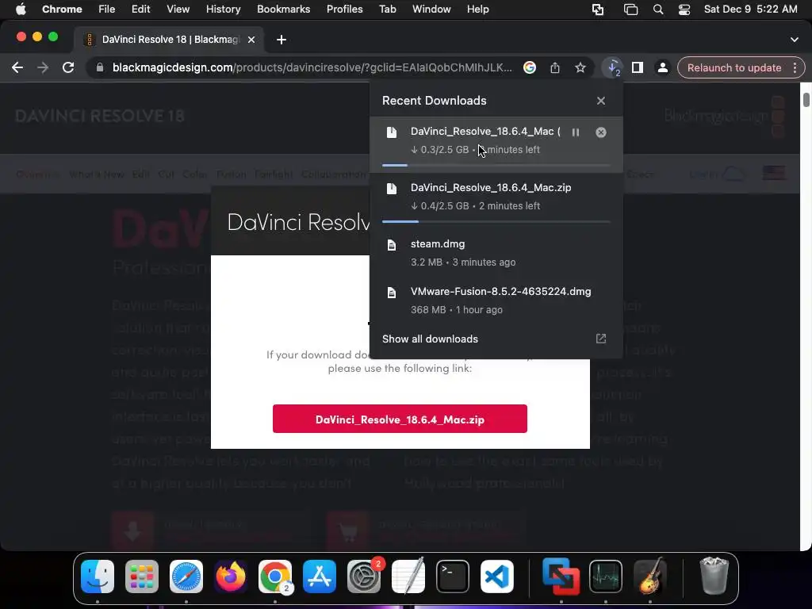Viewport: 812px width, 609px height.
Task: Select the VMware-Fusion-8.5.2-4635224.dmg download entry
Action: [496, 301]
